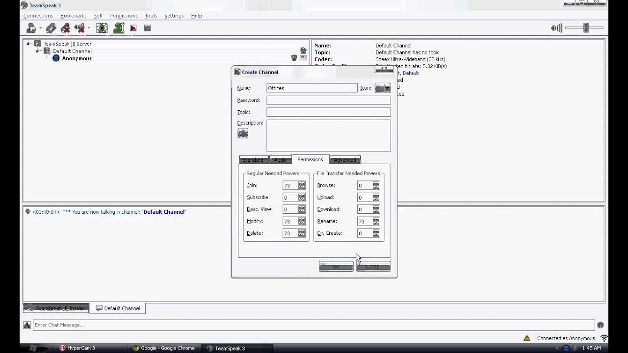This screenshot has width=628, height=353.
Task: Click the Default Channel tree icon
Action: (x=47, y=51)
